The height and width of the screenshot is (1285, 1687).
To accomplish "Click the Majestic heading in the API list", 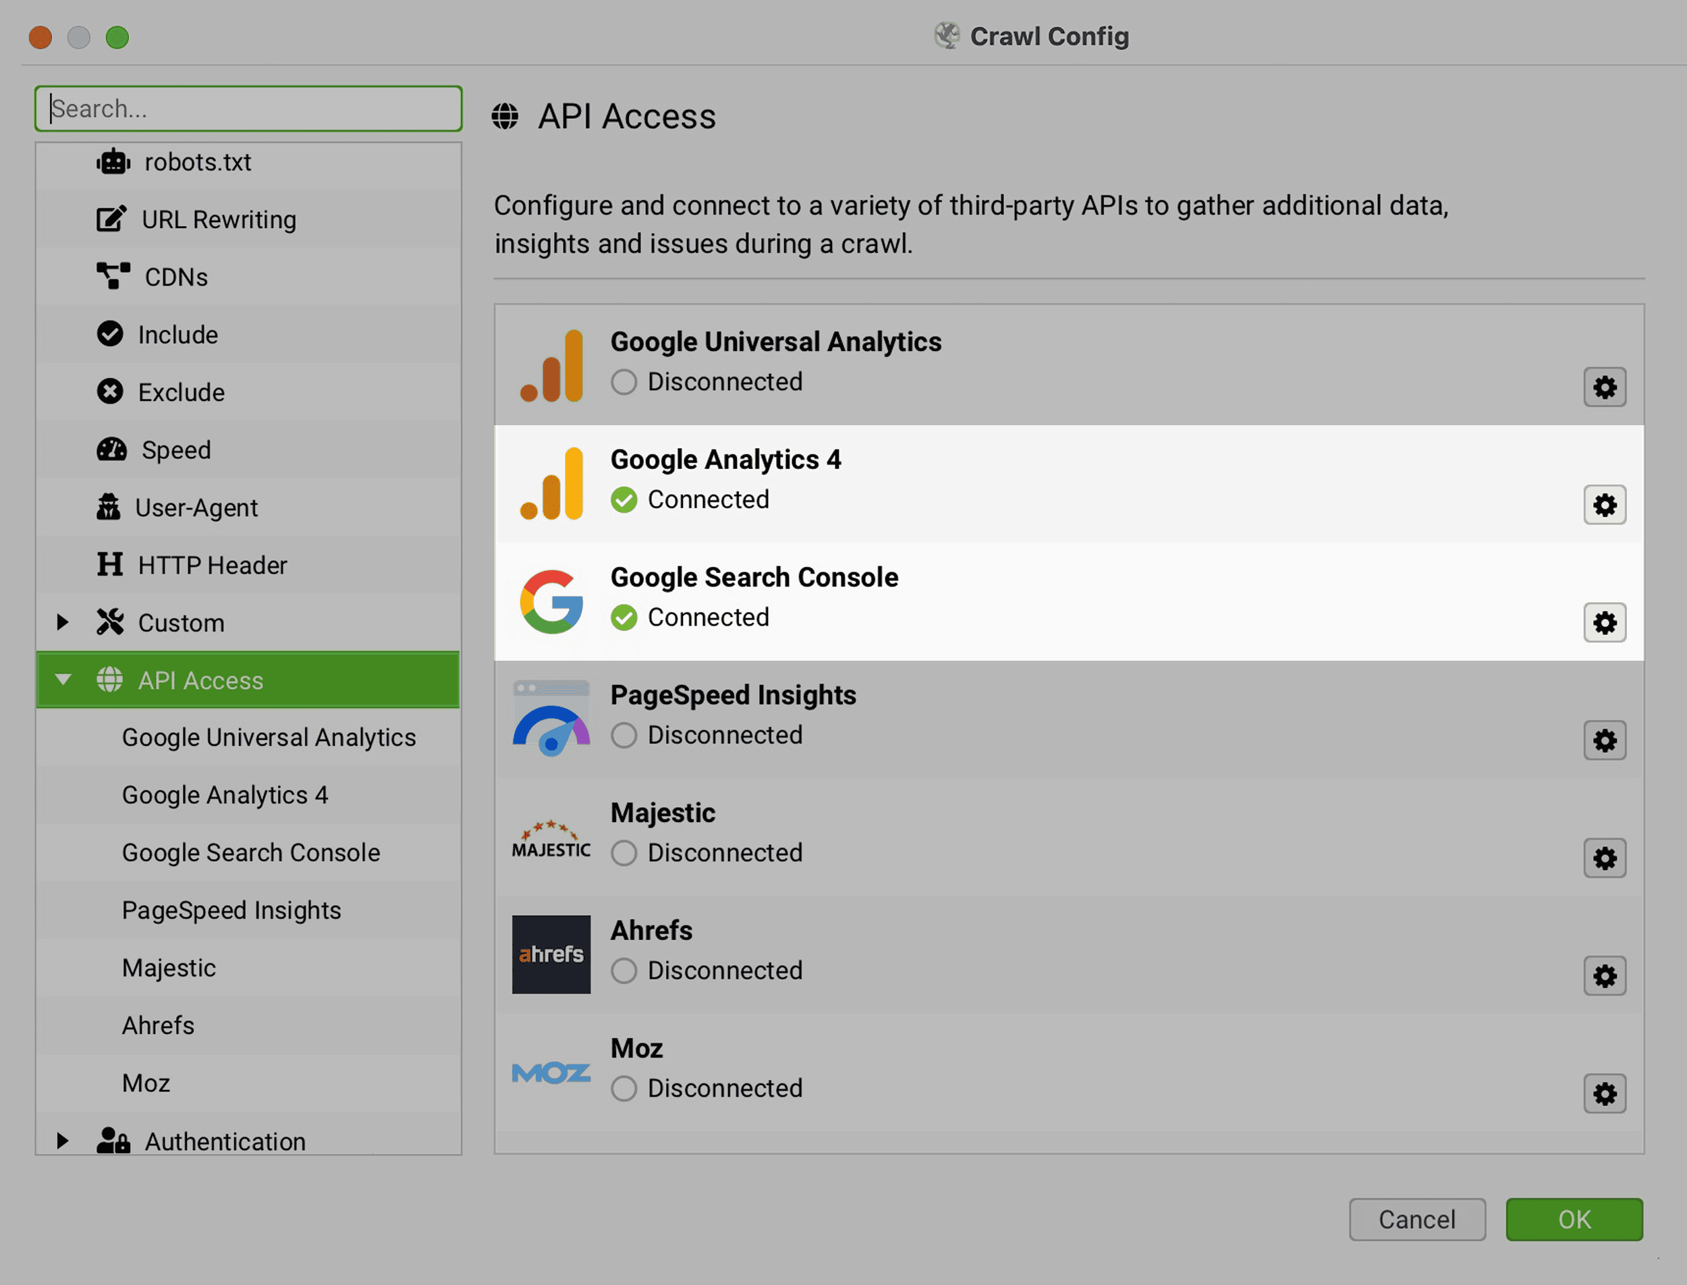I will click(663, 813).
